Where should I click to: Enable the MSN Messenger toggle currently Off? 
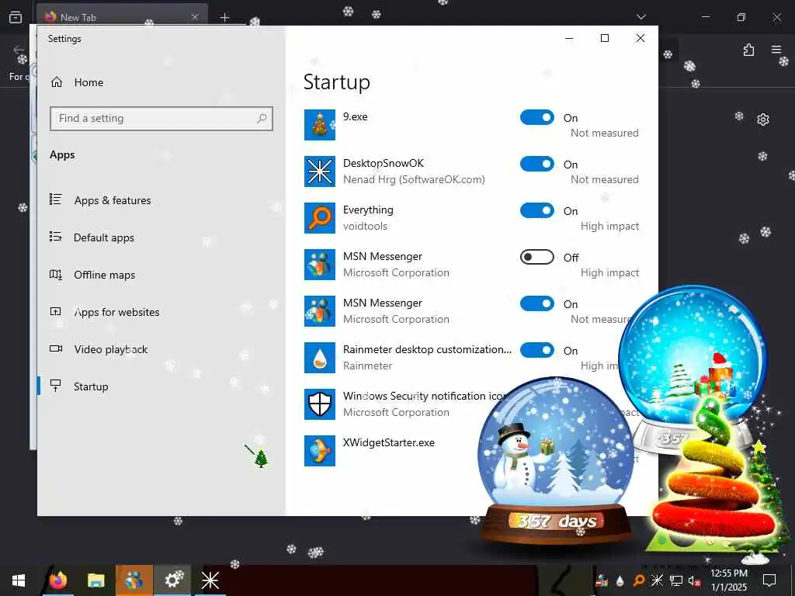pyautogui.click(x=537, y=257)
